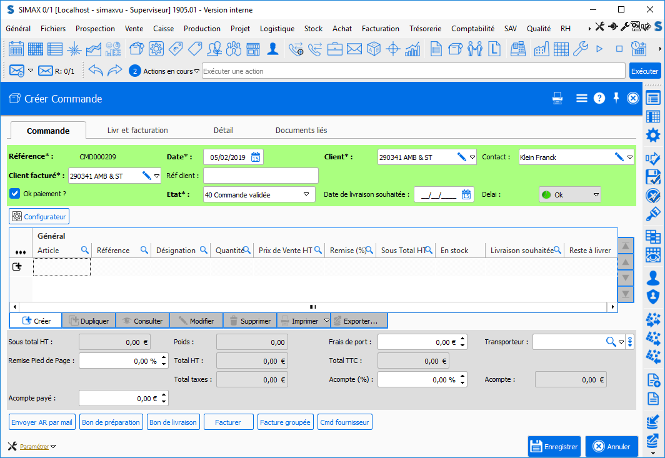The width and height of the screenshot is (665, 458).
Task: Click the add row icon in the grid
Action: point(17,267)
